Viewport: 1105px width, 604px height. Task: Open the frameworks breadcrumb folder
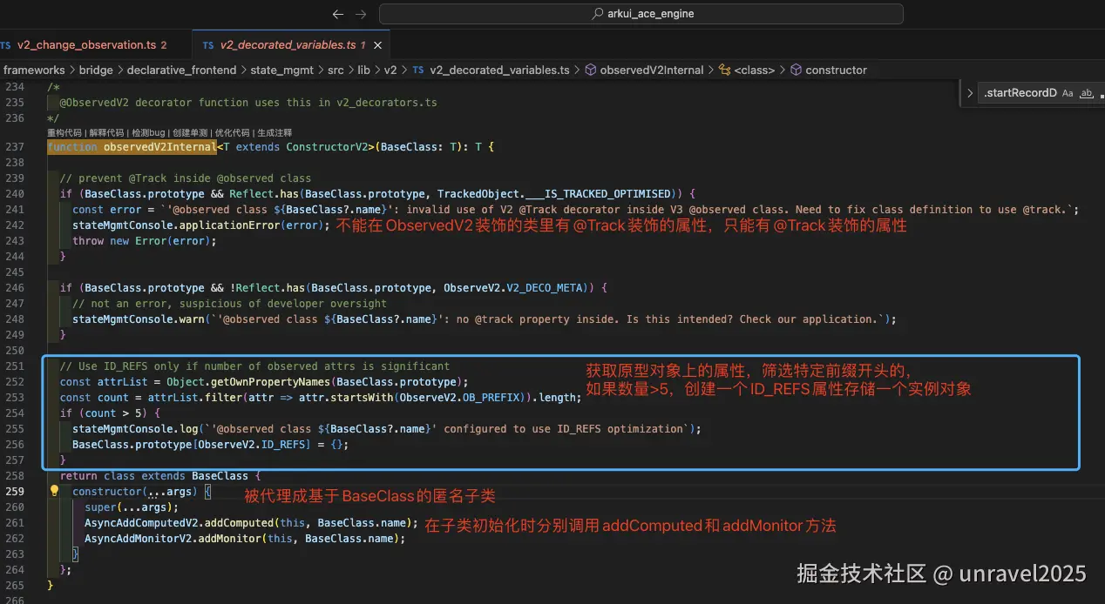(x=34, y=70)
